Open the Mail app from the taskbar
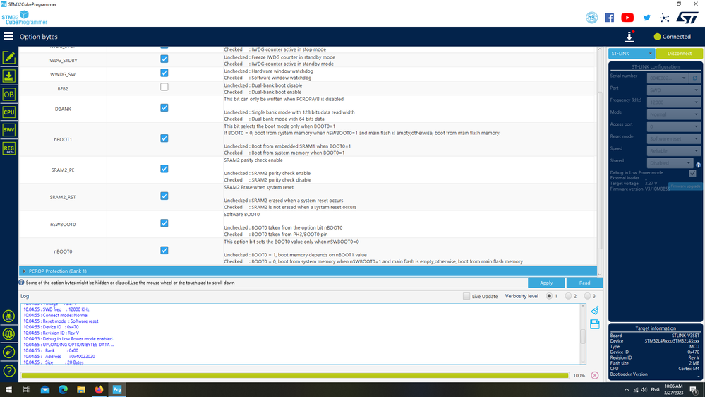Screen dimensions: 705x397 45,390
